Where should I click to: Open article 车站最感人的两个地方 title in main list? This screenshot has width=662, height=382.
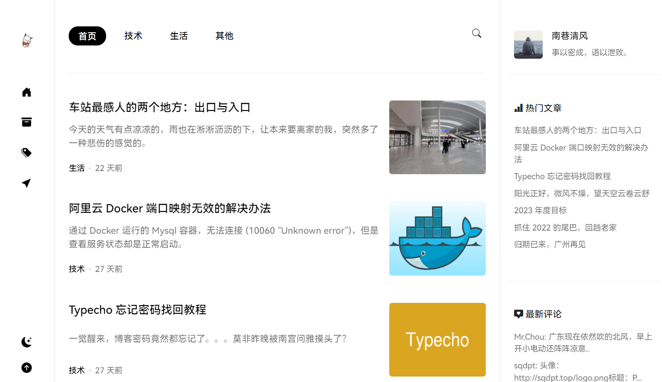click(160, 108)
